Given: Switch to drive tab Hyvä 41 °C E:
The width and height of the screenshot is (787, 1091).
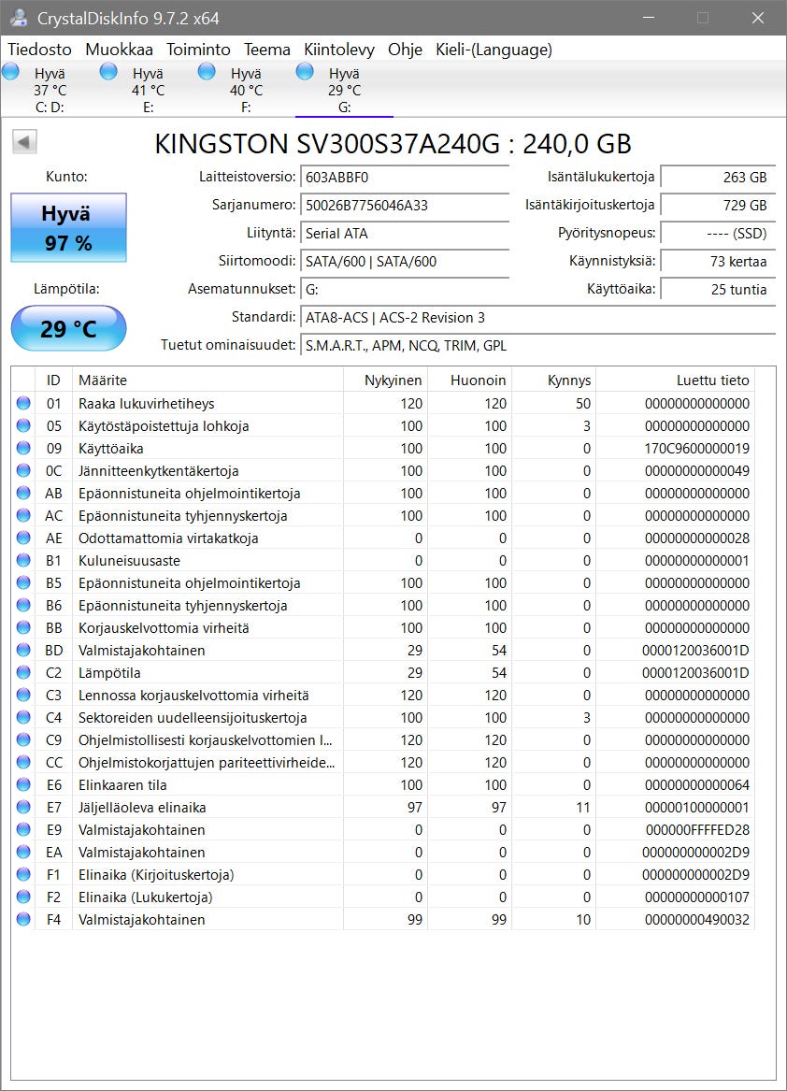Looking at the screenshot, I should [149, 90].
